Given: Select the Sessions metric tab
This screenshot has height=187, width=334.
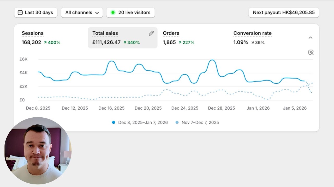Looking at the screenshot, I should (33, 33).
